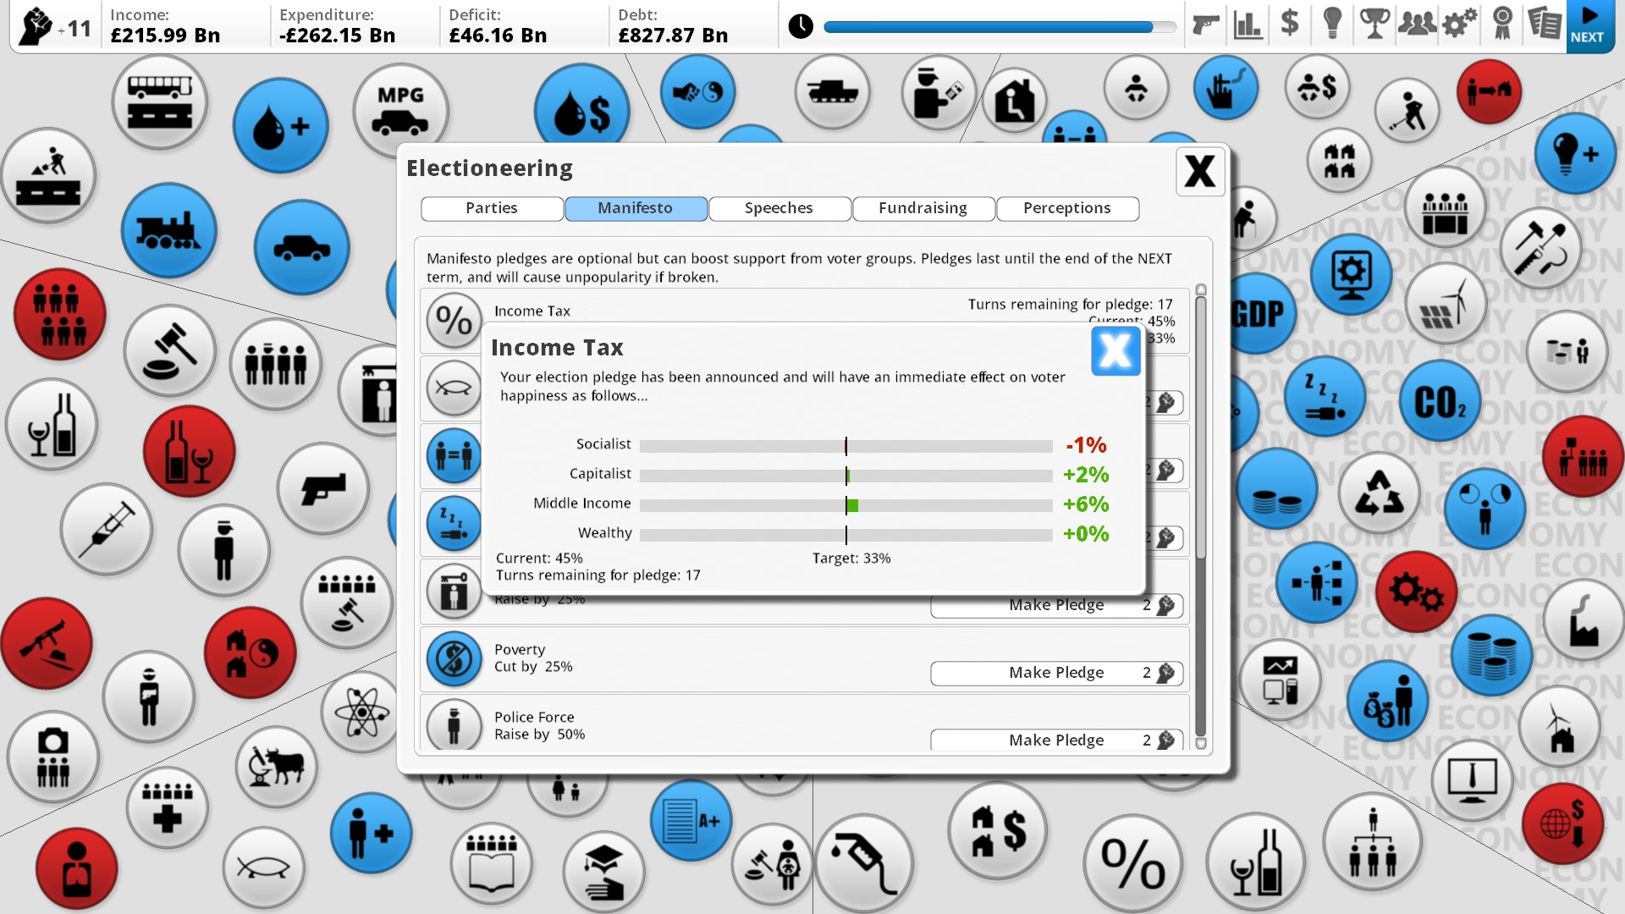Make pledge for Income Tax raise
This screenshot has height=914, width=1625.
(1055, 603)
